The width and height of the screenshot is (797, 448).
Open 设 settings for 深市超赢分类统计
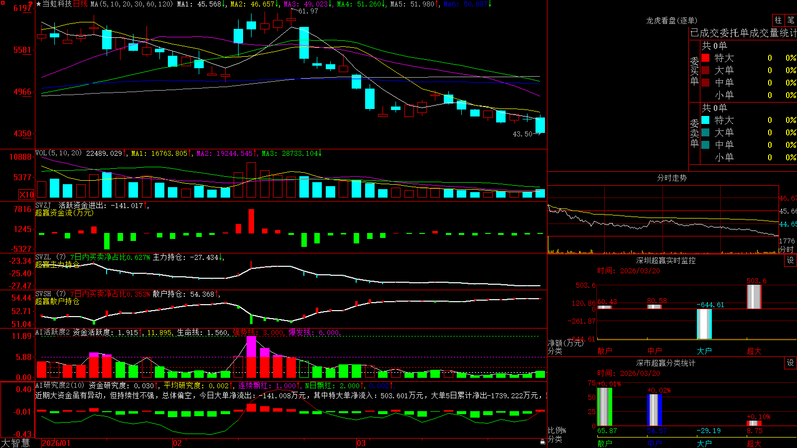[x=790, y=363]
